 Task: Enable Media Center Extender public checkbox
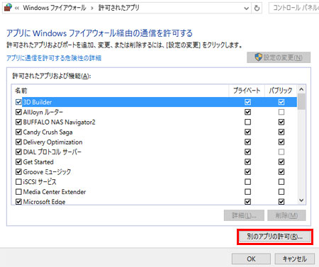click(x=281, y=192)
